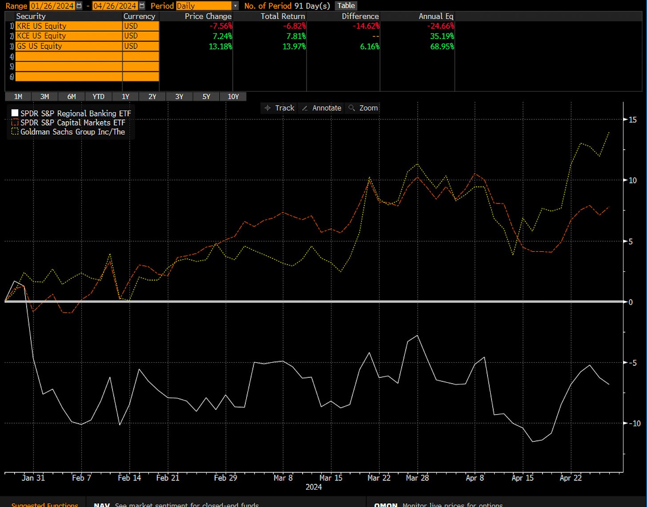Click the Security column header
The width and height of the screenshot is (647, 507).
click(x=31, y=16)
